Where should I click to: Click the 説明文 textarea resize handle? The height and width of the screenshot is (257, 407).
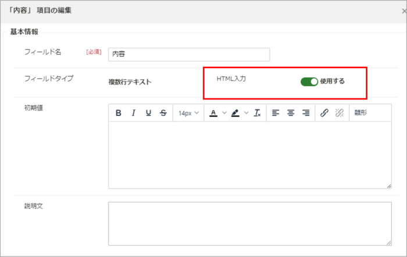click(389, 243)
